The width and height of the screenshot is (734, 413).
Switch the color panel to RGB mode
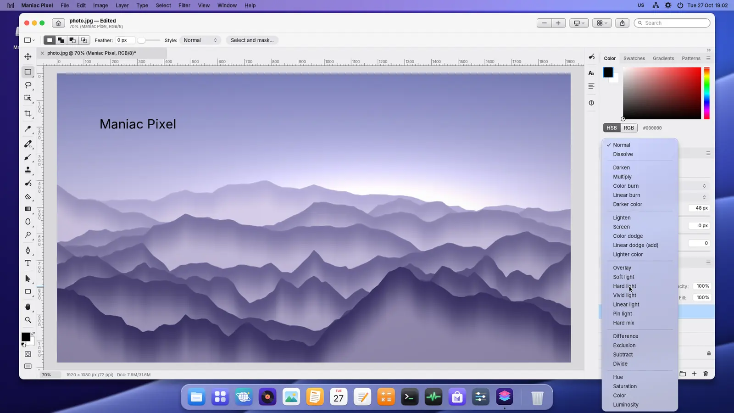628,128
